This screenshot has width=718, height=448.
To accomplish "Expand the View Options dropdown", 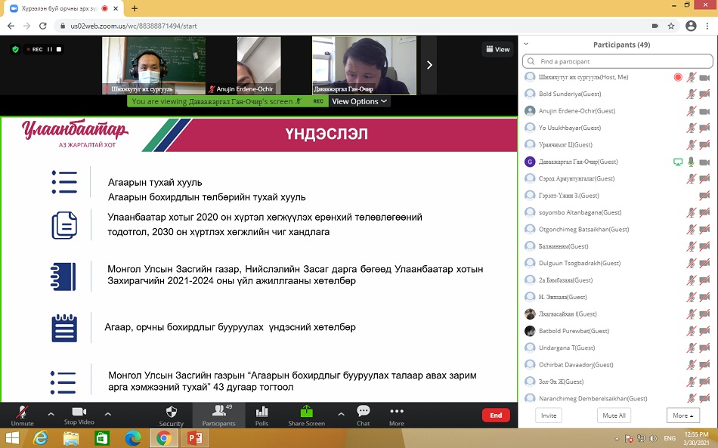I will (359, 101).
